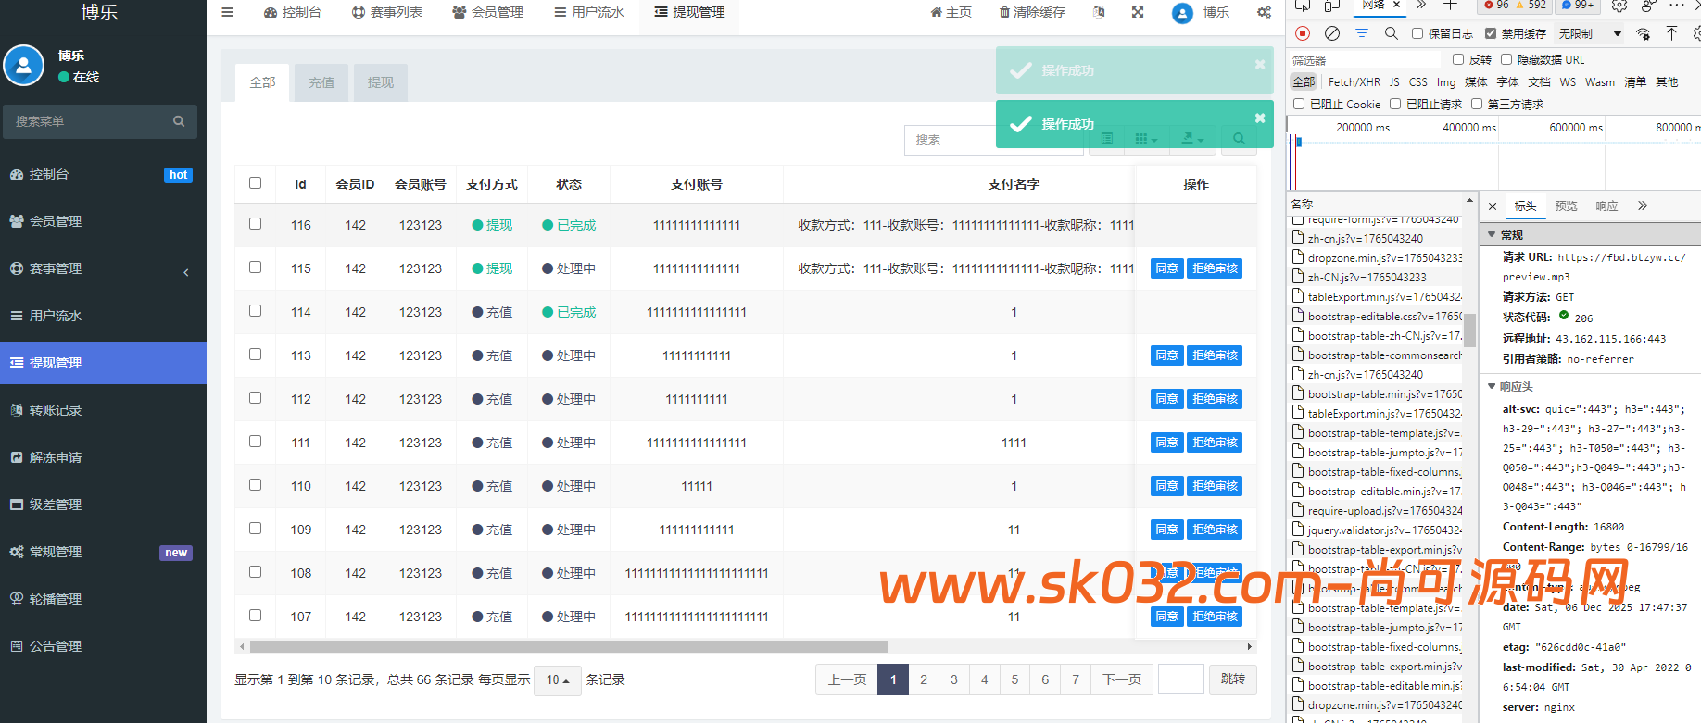
Task: Switch to the 预览 details tab
Action: click(x=1566, y=206)
